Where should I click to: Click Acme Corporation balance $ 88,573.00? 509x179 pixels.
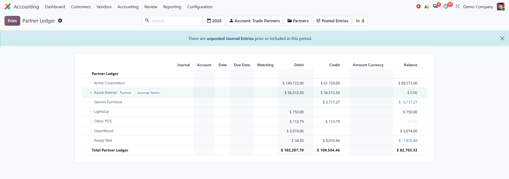408,83
